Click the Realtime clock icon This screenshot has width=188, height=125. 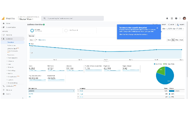coord(4,35)
